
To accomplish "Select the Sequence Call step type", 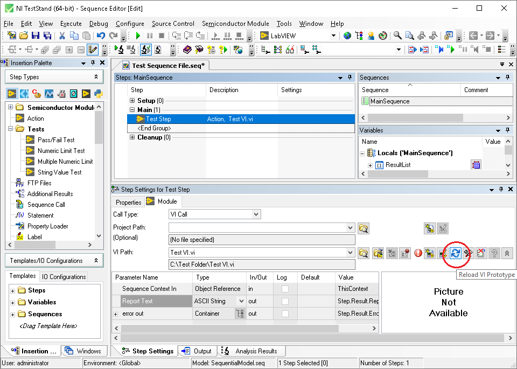I will click(46, 205).
